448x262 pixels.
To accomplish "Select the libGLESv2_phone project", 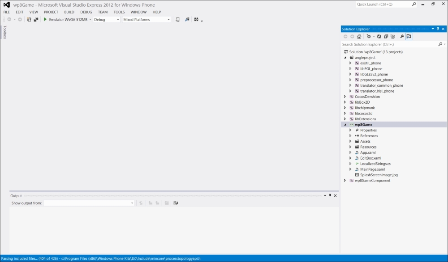I will (x=374, y=74).
